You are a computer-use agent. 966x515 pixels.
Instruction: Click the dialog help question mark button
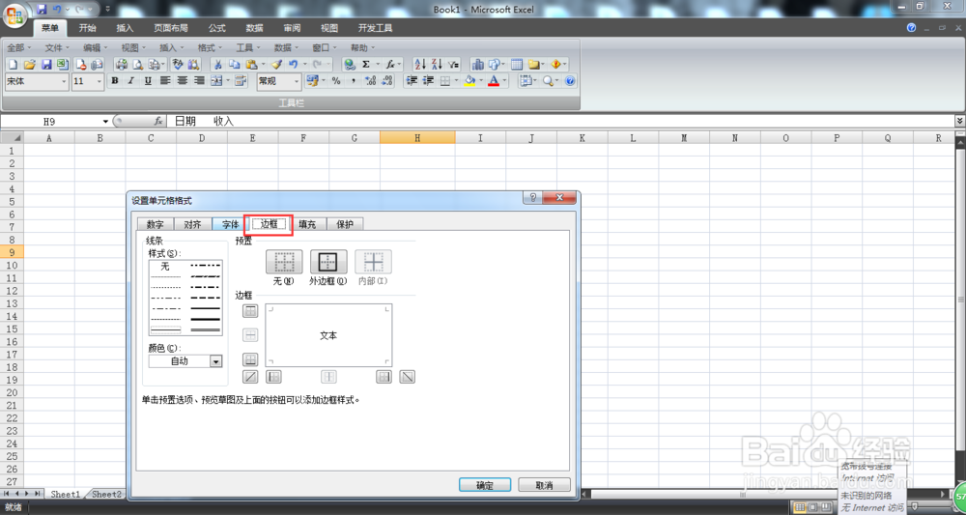click(532, 197)
